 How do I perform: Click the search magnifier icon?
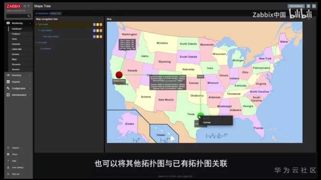point(29,16)
